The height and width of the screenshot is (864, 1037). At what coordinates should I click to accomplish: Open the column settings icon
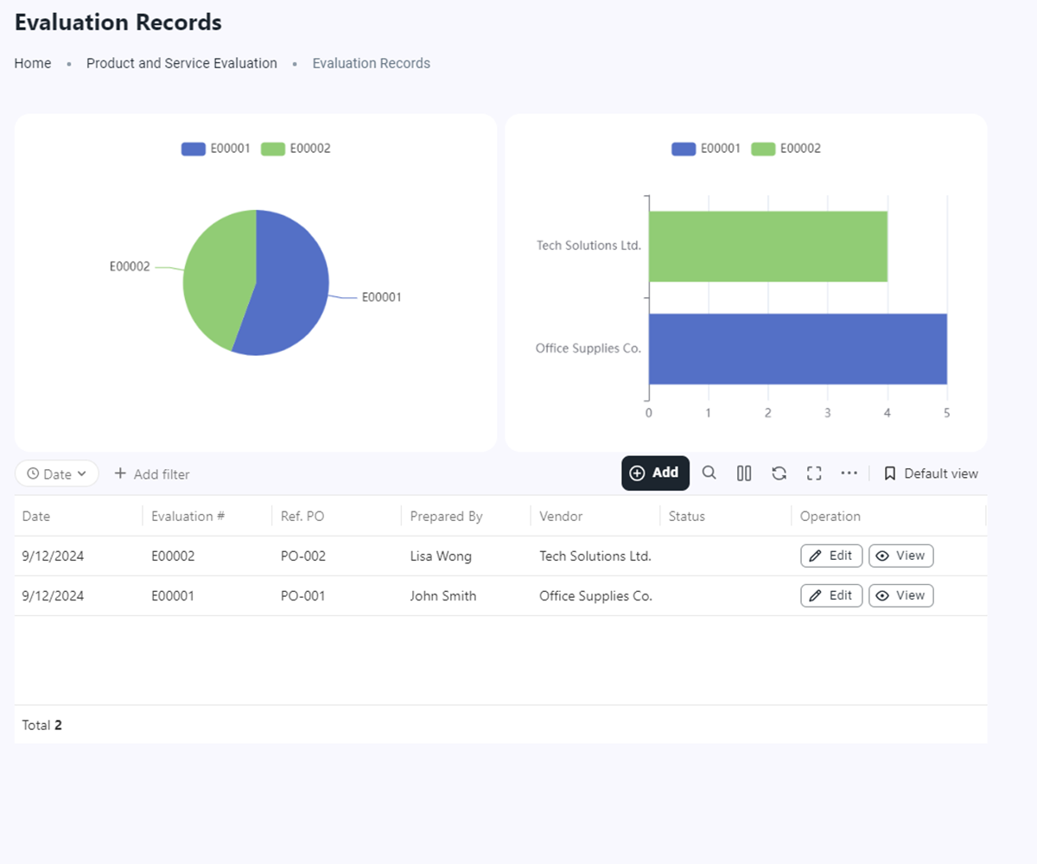point(744,473)
